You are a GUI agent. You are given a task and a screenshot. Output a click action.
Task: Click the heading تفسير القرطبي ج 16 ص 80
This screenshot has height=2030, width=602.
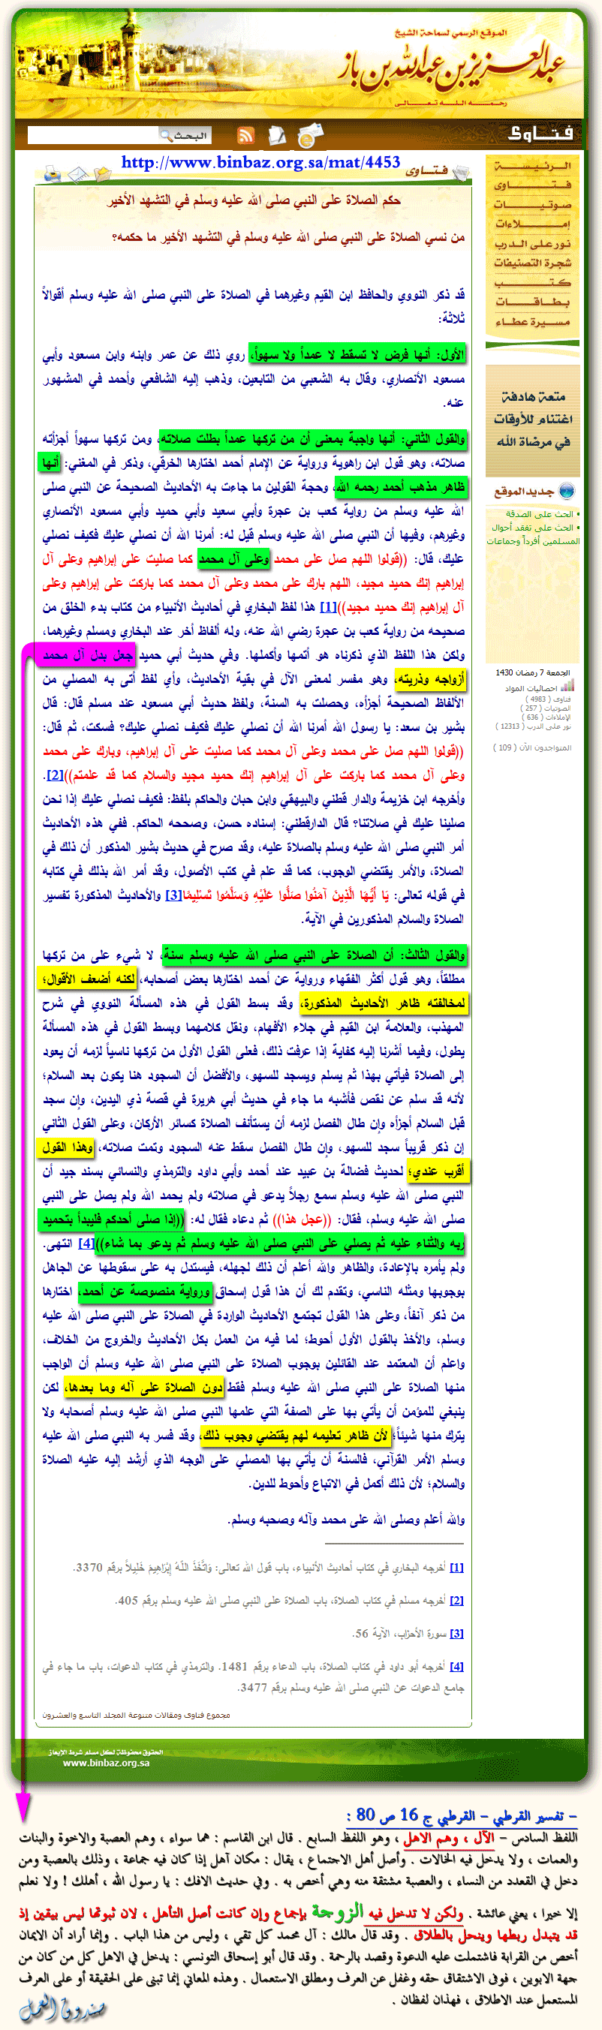click(x=462, y=1815)
